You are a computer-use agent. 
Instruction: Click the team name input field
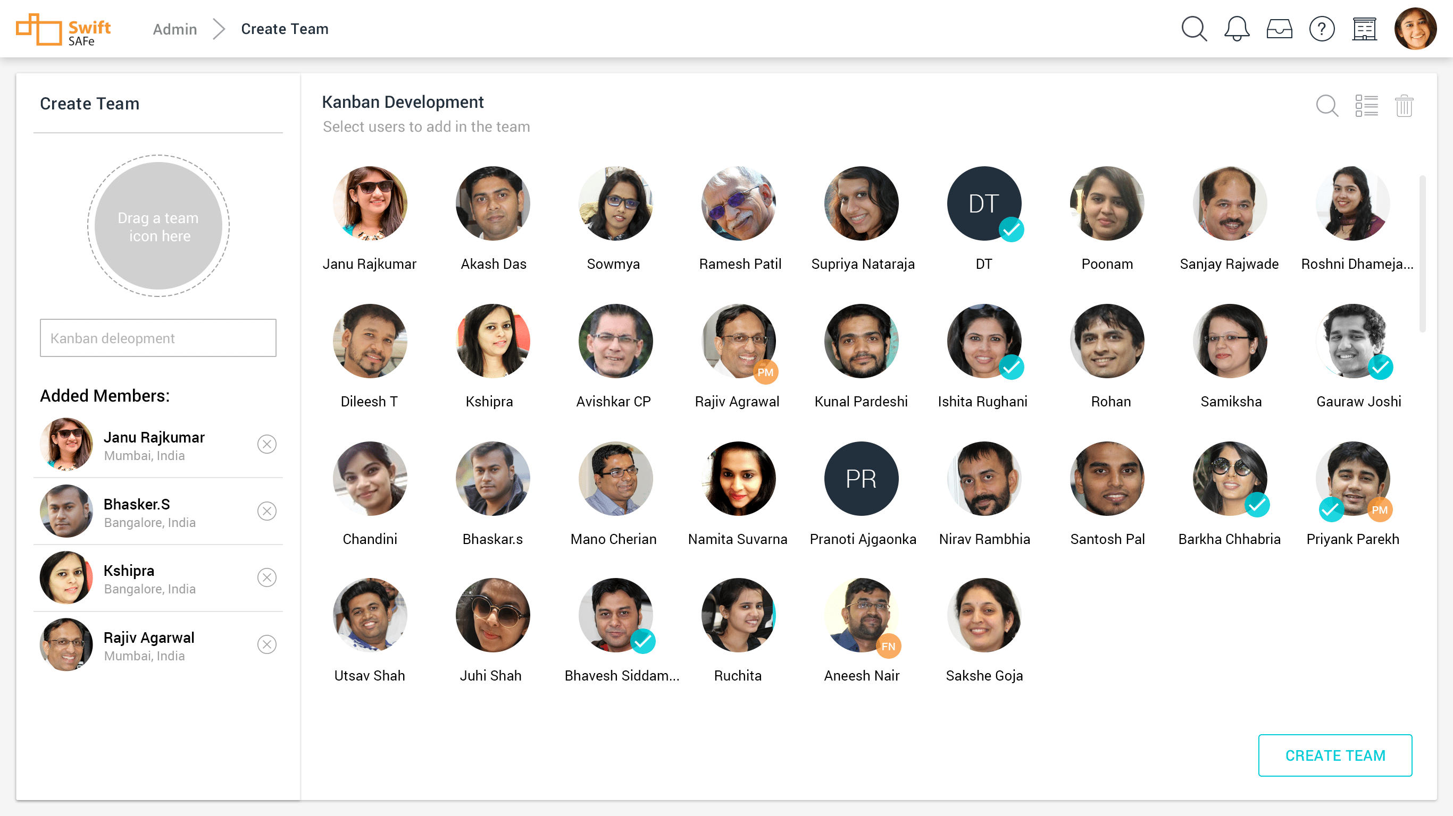point(158,338)
